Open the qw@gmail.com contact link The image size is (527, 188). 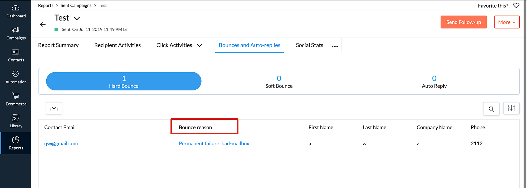point(61,143)
